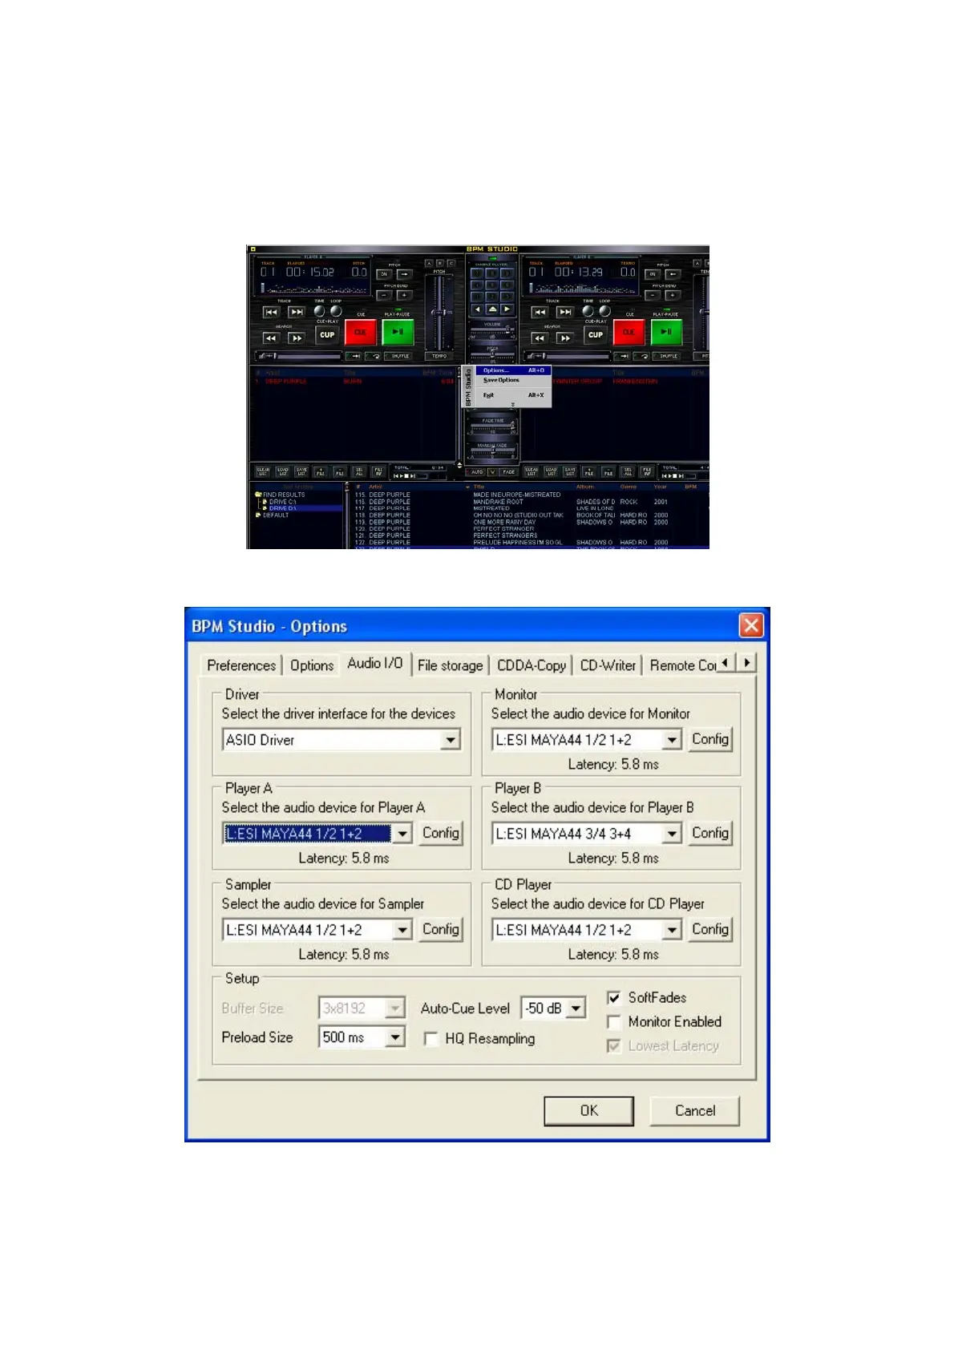Screen dimensions: 954x1350
Task: Toggle Player A Shuffle button
Action: (x=398, y=356)
